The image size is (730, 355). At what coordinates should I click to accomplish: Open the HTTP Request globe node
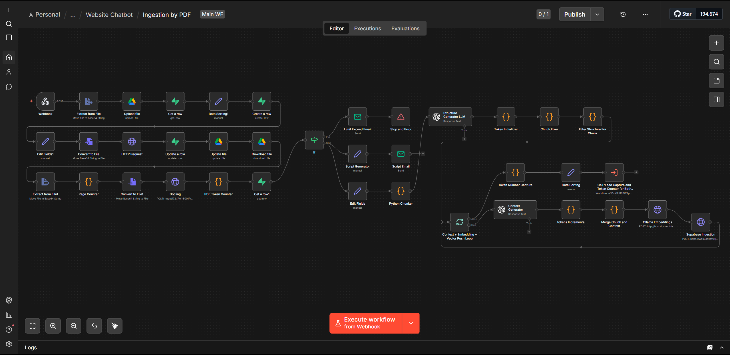tap(132, 141)
